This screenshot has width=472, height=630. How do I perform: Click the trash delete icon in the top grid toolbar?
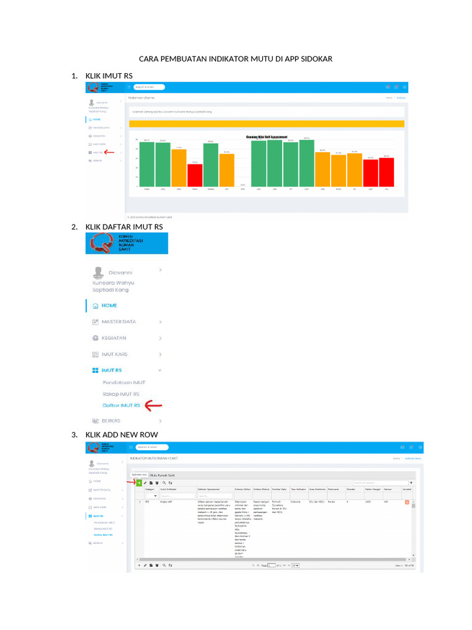pos(157,483)
